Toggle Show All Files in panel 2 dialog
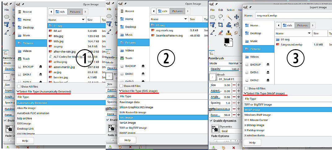This screenshot has width=332, height=150. tap(121, 86)
